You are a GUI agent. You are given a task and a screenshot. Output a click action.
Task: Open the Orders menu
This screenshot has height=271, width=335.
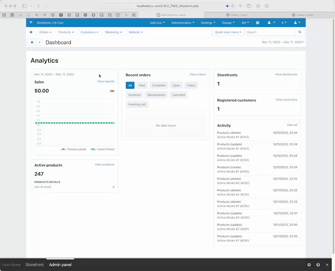[45, 32]
